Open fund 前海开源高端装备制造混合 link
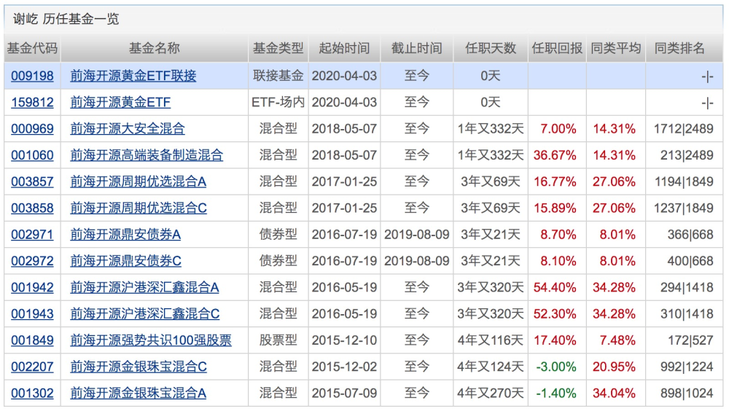The width and height of the screenshot is (729, 414). (147, 155)
